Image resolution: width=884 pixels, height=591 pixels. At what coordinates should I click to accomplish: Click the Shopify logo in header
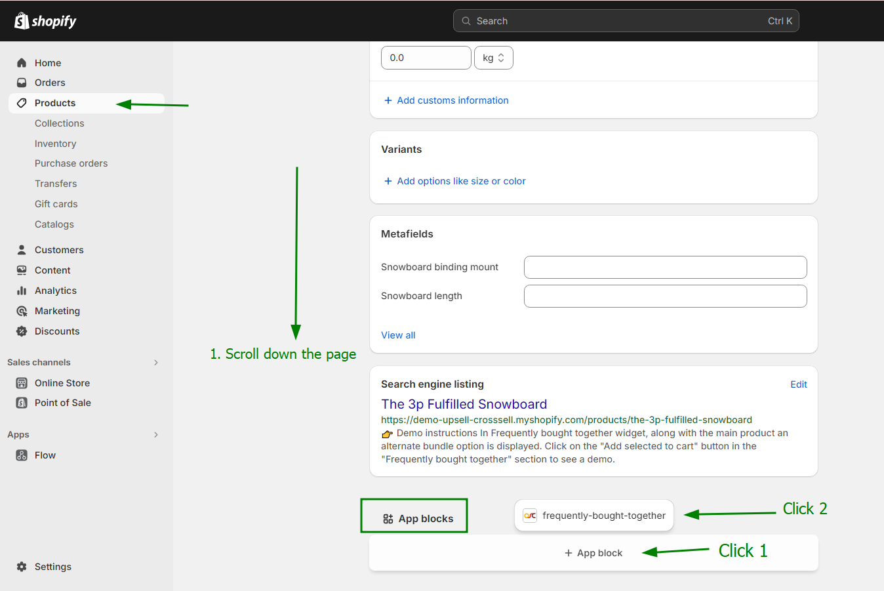point(45,21)
